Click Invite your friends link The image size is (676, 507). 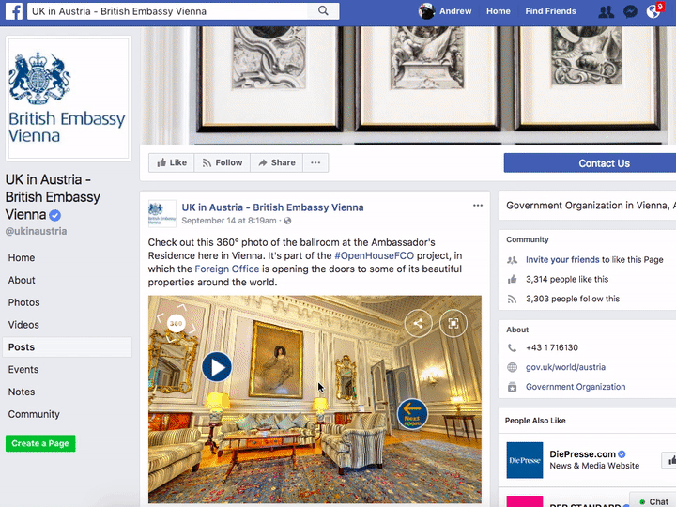point(562,259)
